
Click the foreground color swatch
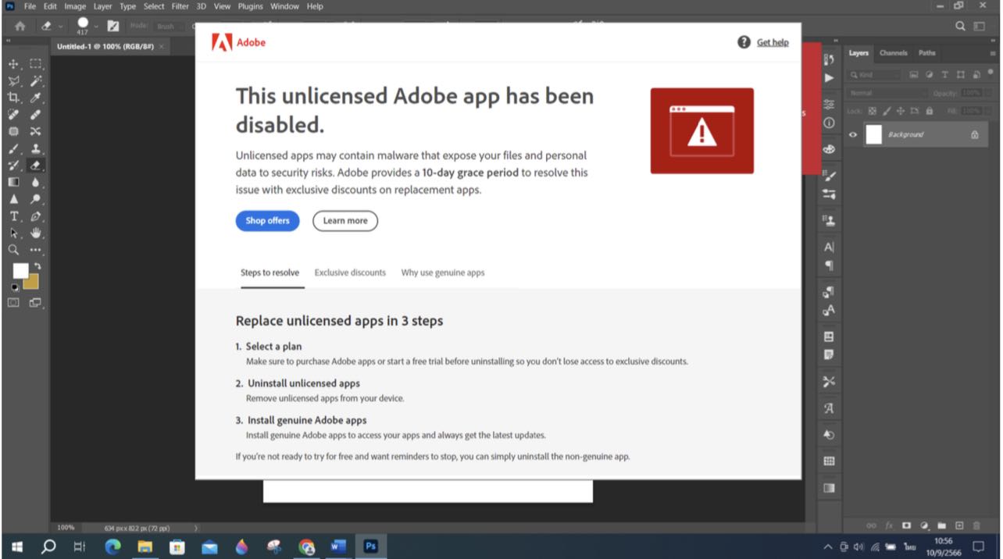[x=20, y=271]
